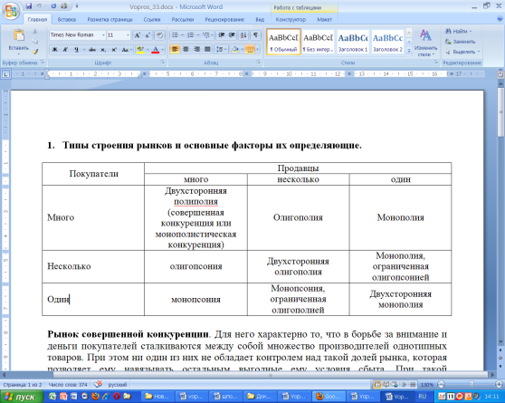505x403 pixels.
Task: Apply subscript formatting
Action: tap(103, 50)
